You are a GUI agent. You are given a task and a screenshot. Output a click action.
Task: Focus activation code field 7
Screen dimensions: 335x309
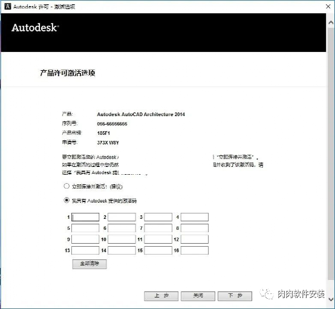(x=158, y=228)
